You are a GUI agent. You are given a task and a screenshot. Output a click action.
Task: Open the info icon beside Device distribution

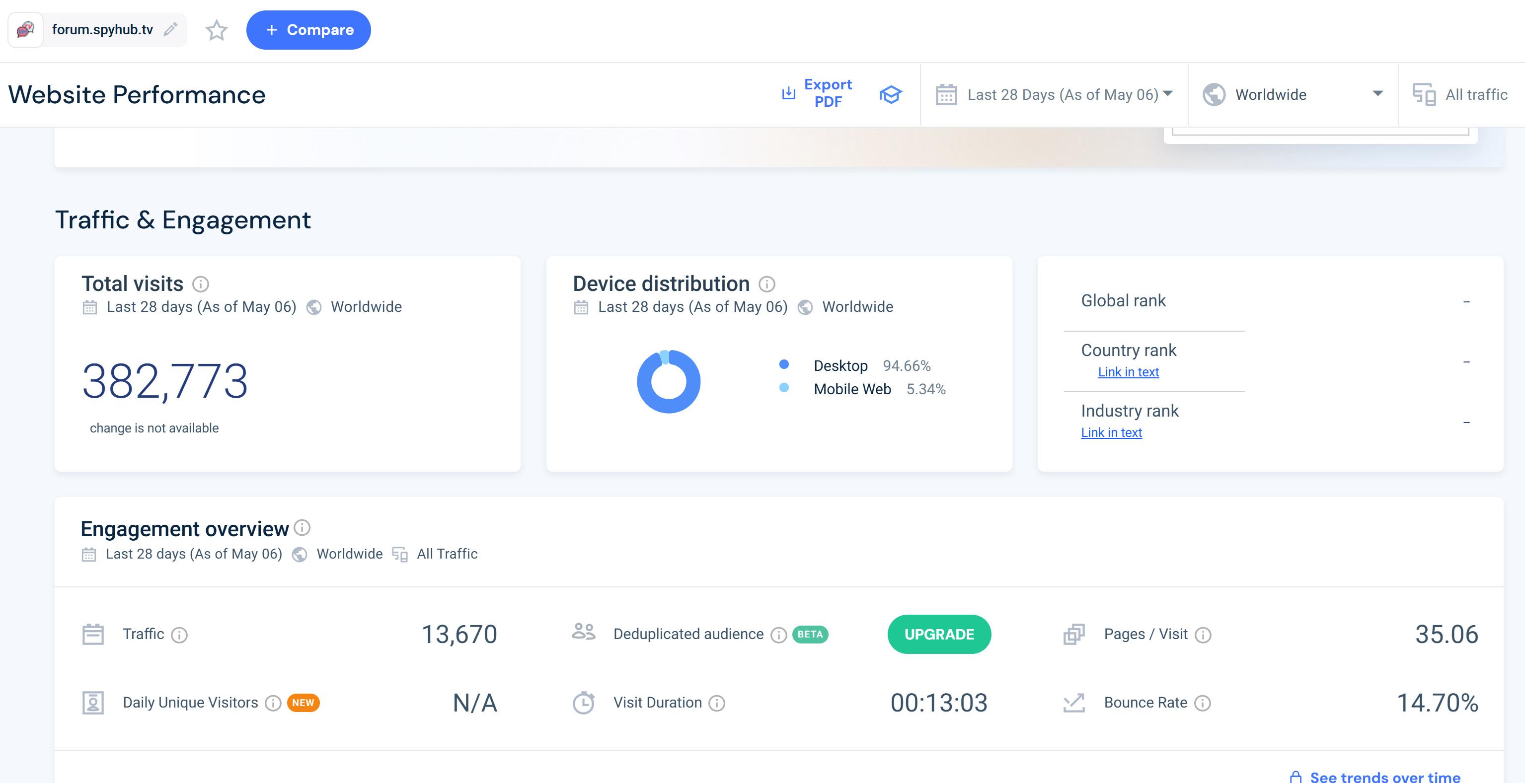(766, 284)
